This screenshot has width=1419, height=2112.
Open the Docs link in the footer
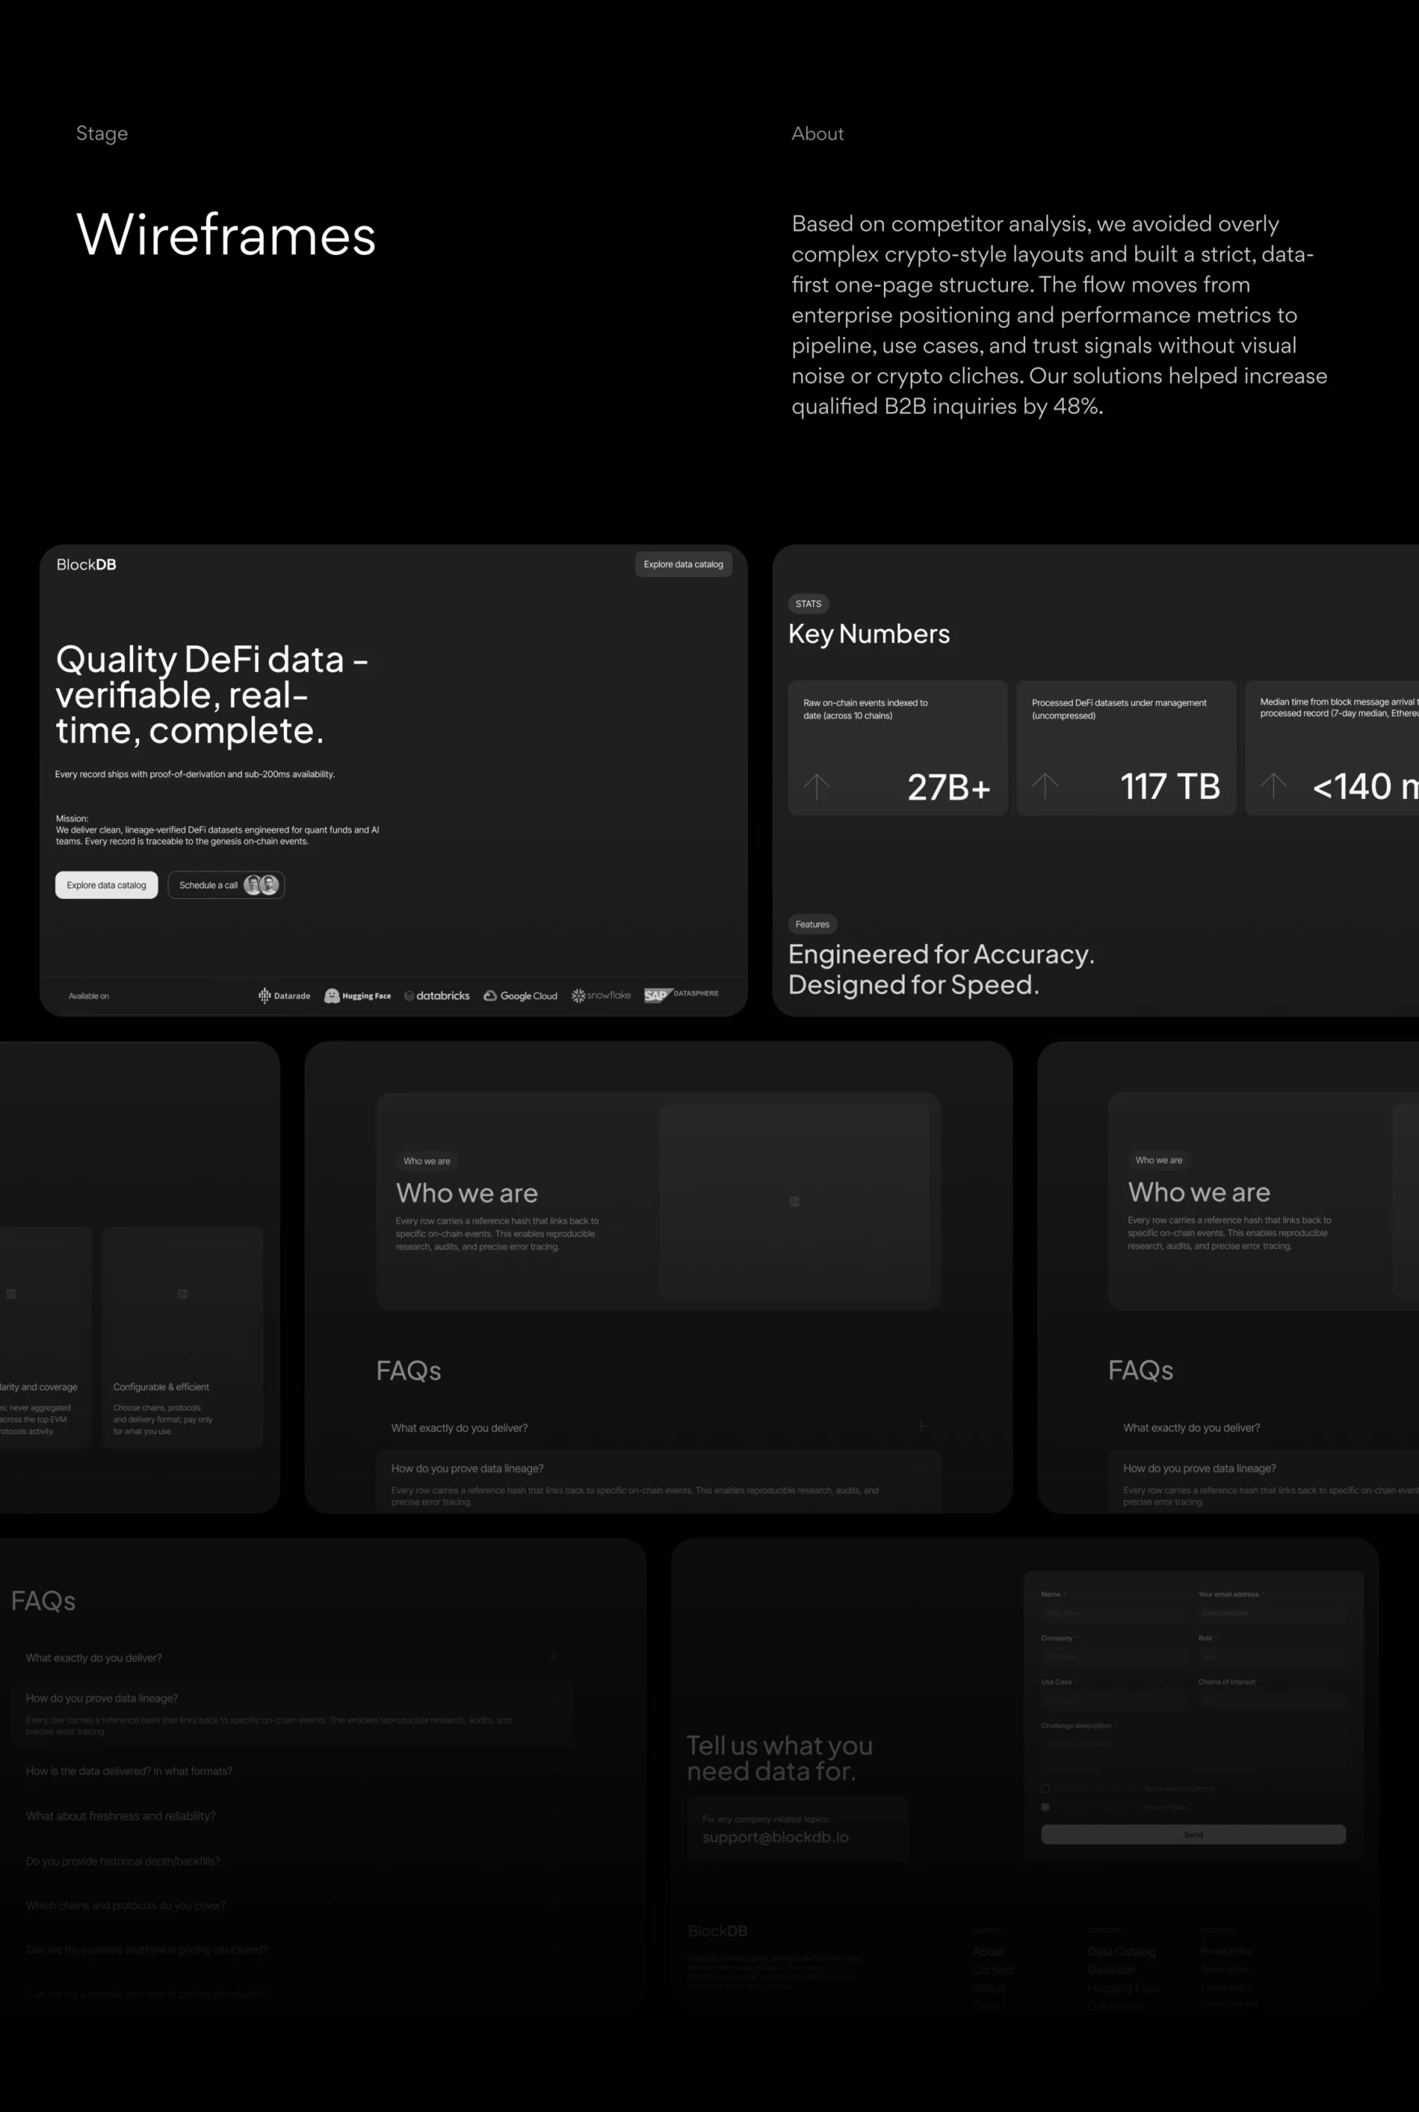[x=987, y=2006]
